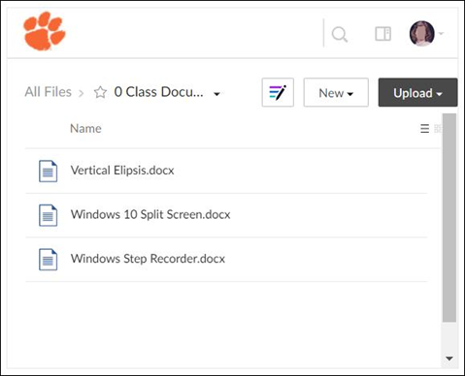Click the scrollbar down arrow
The image size is (466, 376).
[x=449, y=359]
